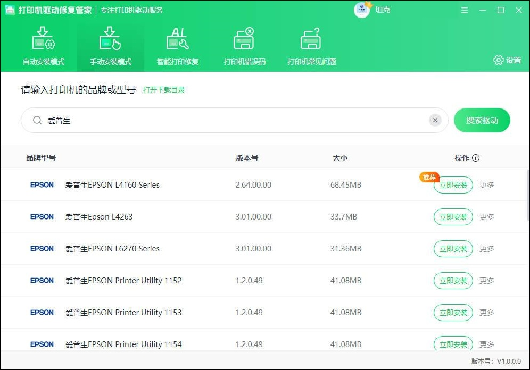This screenshot has width=530, height=370.
Task: Select 爱普生EPSON Printer Utility 1154 name
Action: click(x=123, y=344)
